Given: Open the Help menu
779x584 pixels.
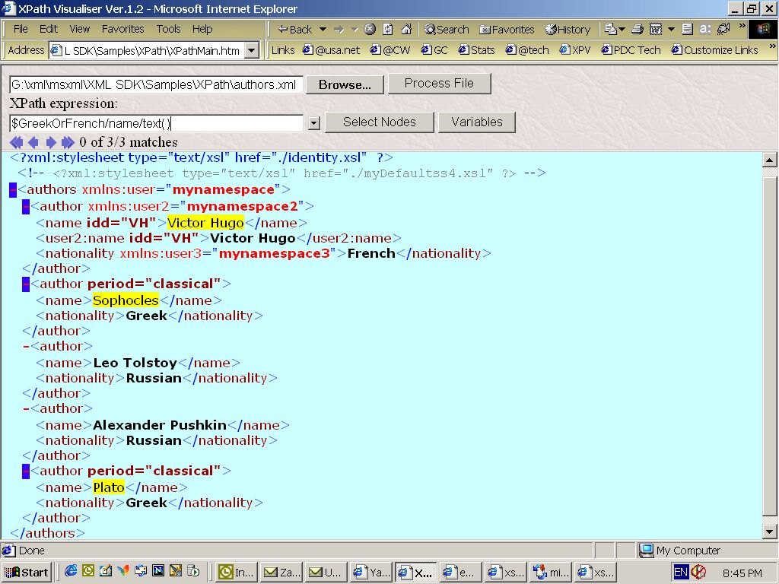Looking at the screenshot, I should (202, 29).
